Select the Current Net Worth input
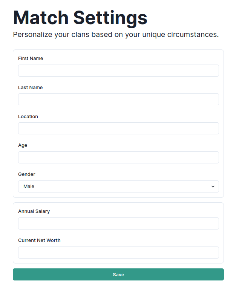 coord(118,253)
